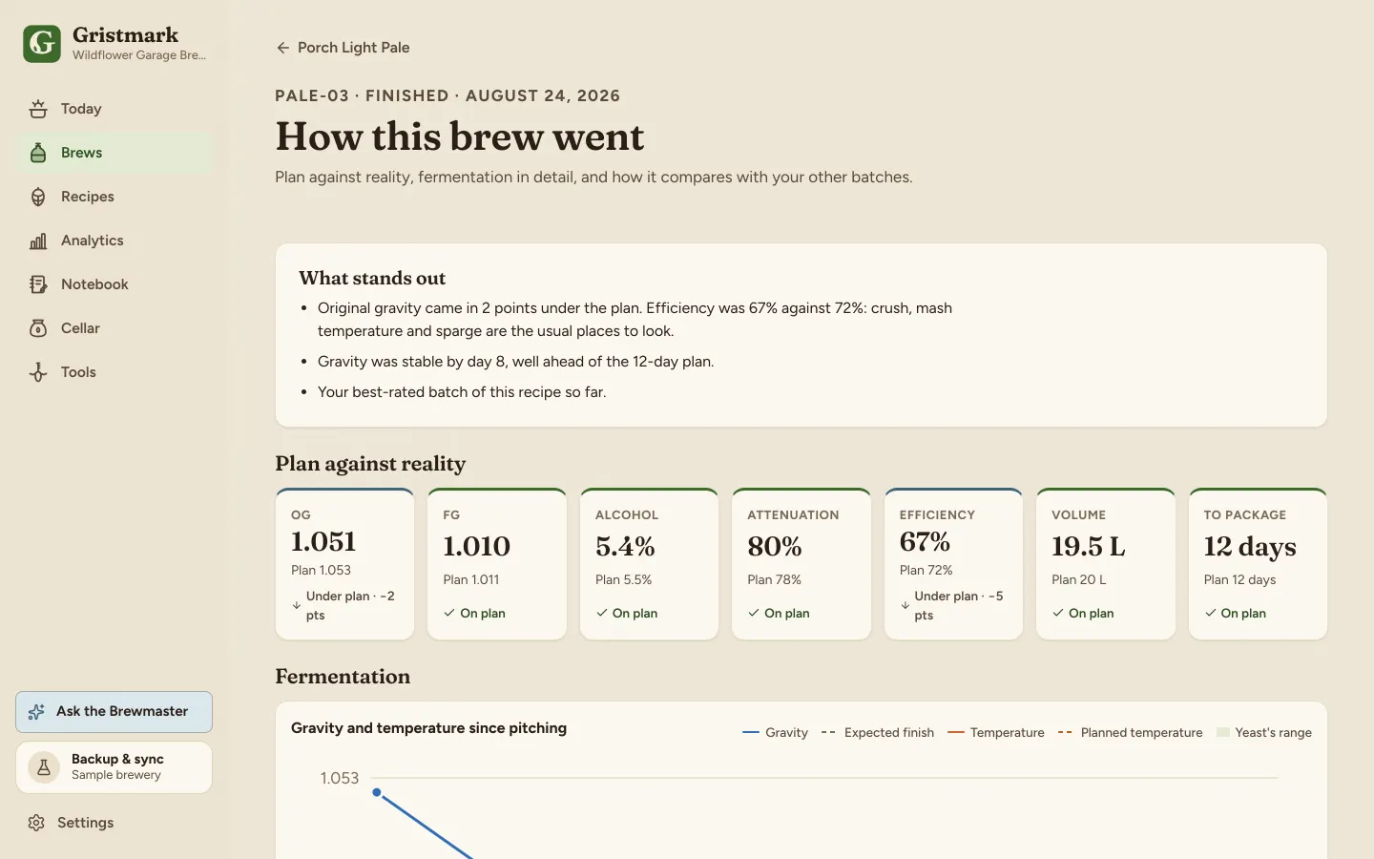Screen dimensions: 1374x859
Task: Click the Brewmaster sparkle icon
Action: click(37, 712)
